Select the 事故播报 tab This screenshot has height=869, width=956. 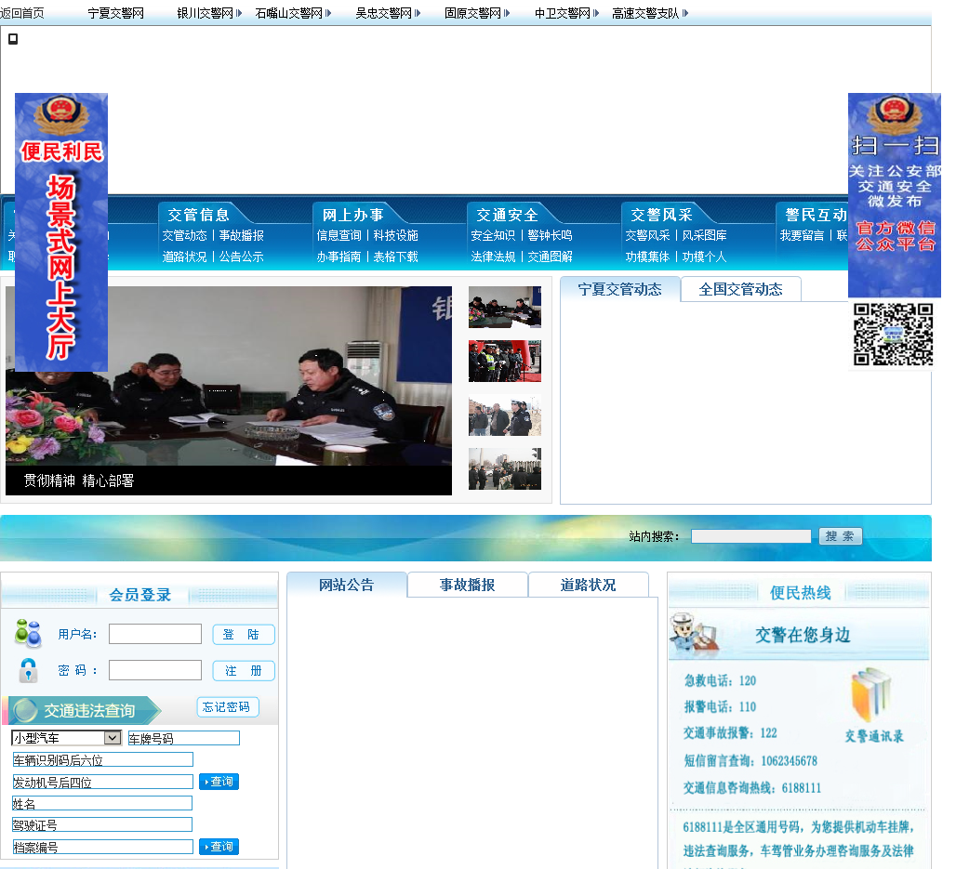[467, 585]
